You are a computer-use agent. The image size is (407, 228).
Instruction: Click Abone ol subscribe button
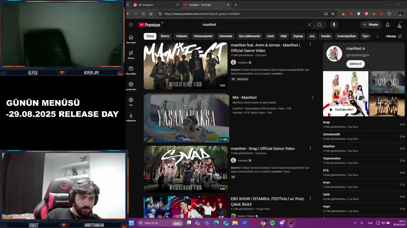tap(355, 64)
